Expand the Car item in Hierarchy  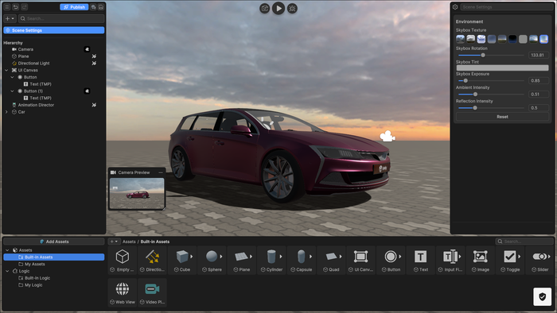pos(6,112)
